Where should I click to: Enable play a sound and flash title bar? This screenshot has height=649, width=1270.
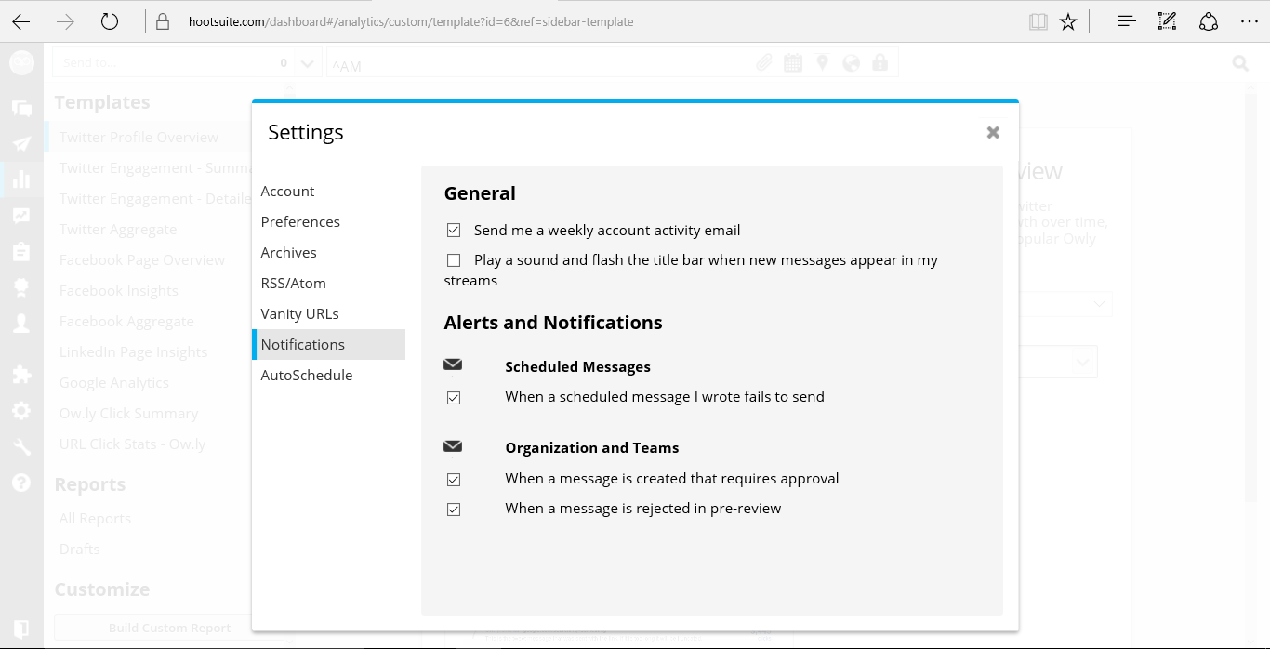454,260
